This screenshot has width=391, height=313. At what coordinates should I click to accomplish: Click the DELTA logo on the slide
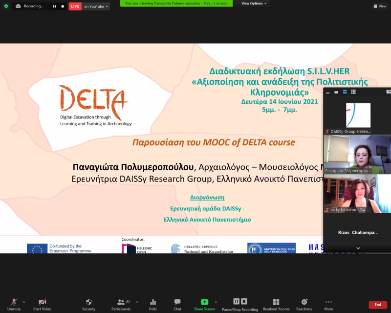coord(95,106)
